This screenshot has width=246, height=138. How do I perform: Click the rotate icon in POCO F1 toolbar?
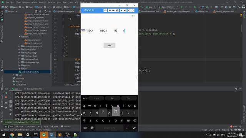click(129, 10)
